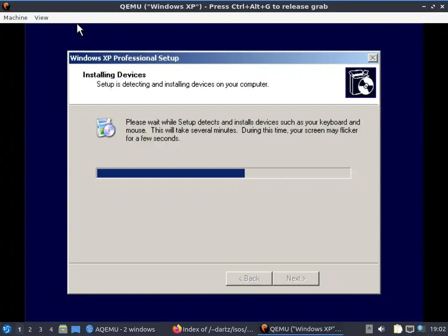Minimize the QEMU window

click(423, 6)
